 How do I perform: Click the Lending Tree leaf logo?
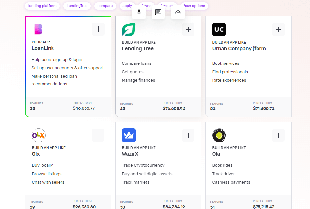coord(129,30)
